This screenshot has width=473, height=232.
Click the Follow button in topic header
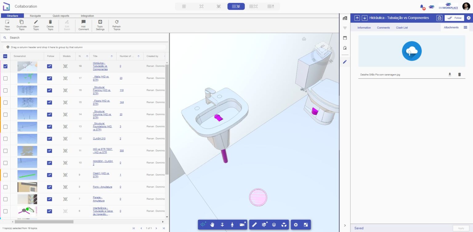point(454,18)
